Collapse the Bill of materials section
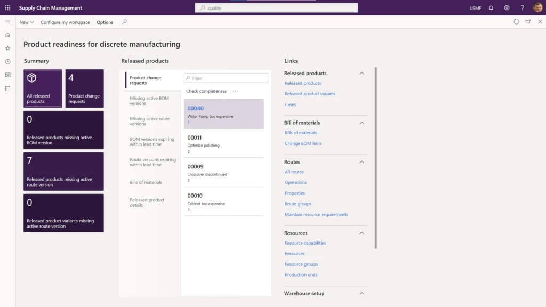This screenshot has width=546, height=307. [x=362, y=123]
